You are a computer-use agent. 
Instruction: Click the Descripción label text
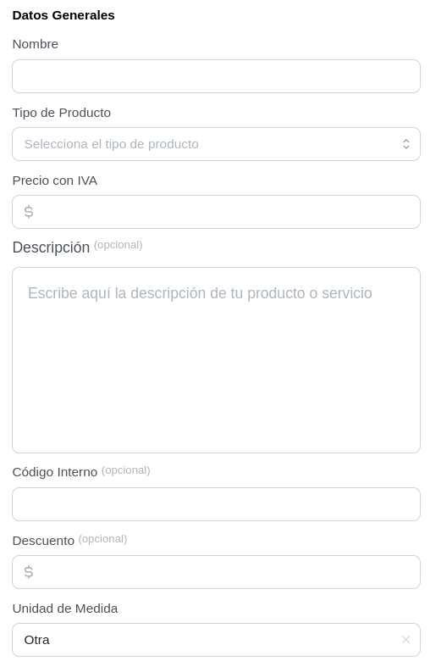(x=51, y=247)
